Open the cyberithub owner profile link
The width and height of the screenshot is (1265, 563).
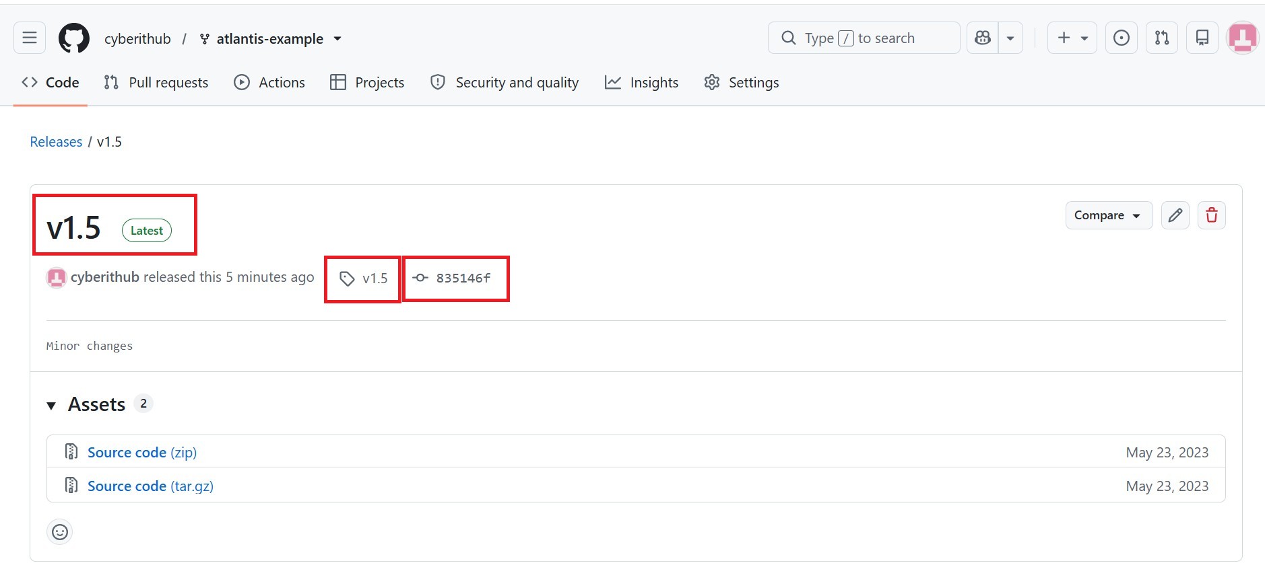coord(137,39)
